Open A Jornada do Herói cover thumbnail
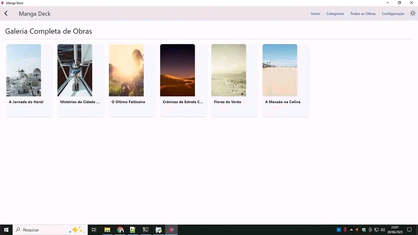Viewport: 418px width, 235px height. (24, 70)
